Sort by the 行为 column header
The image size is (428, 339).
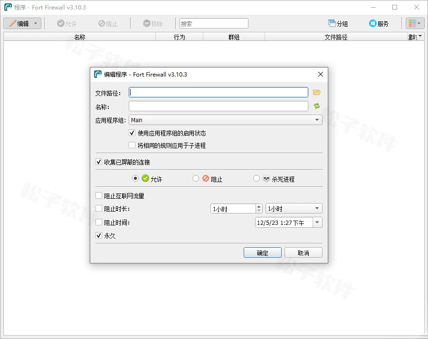pos(180,37)
